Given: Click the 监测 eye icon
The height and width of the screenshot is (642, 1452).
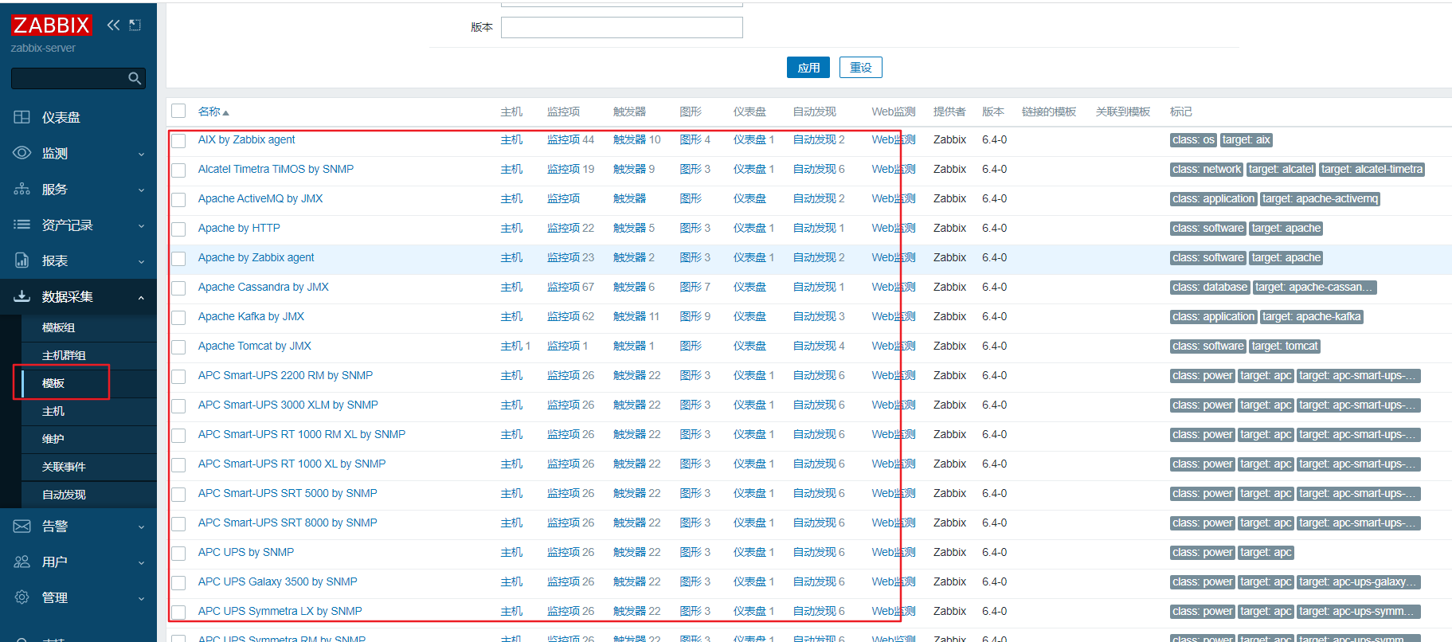Looking at the screenshot, I should pyautogui.click(x=22, y=153).
